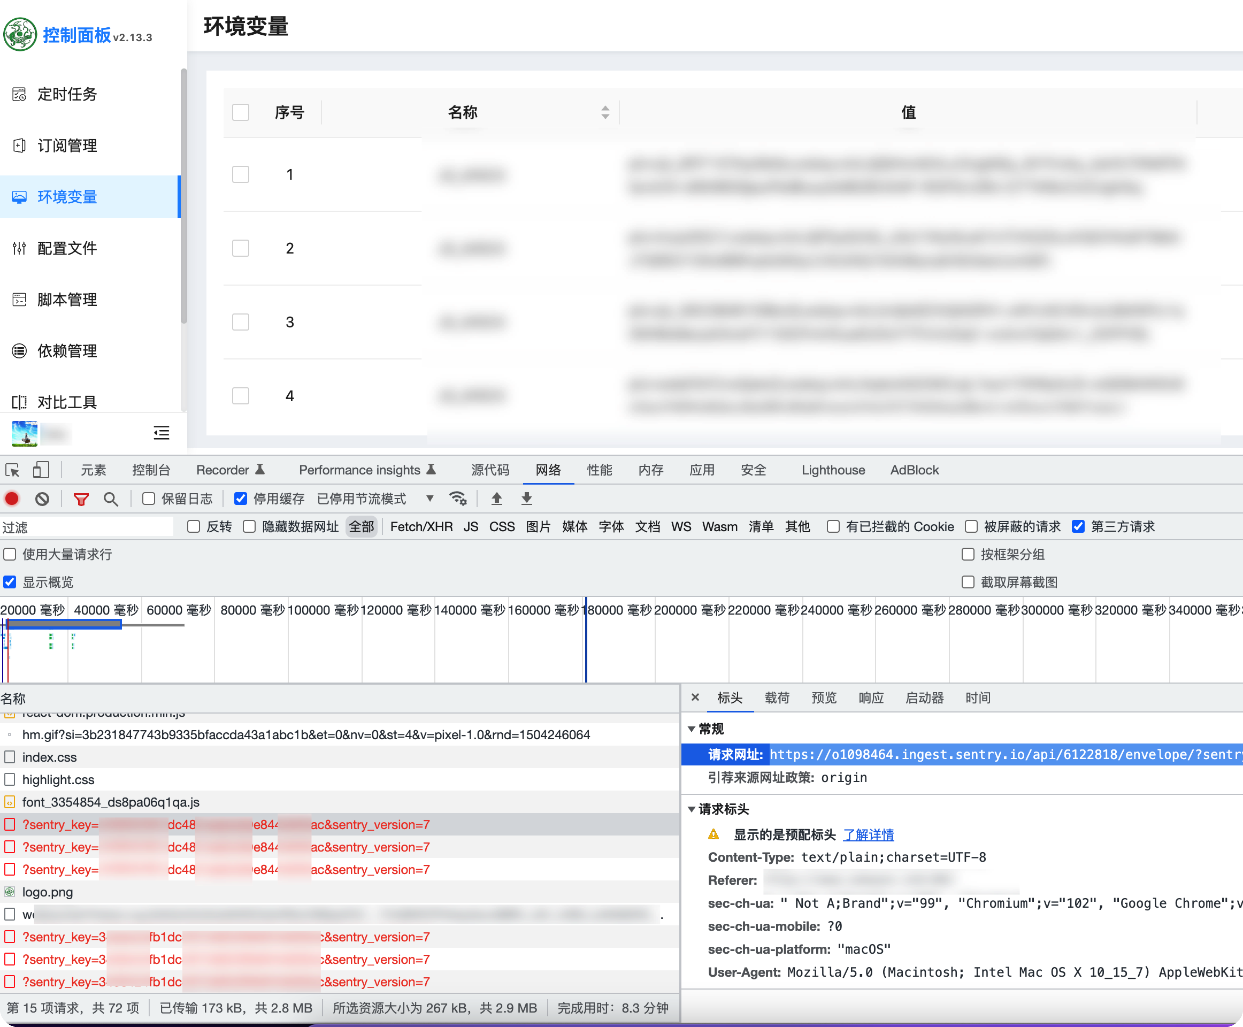Open network conditions settings icon
Viewport: 1243px width, 1027px height.
459,499
